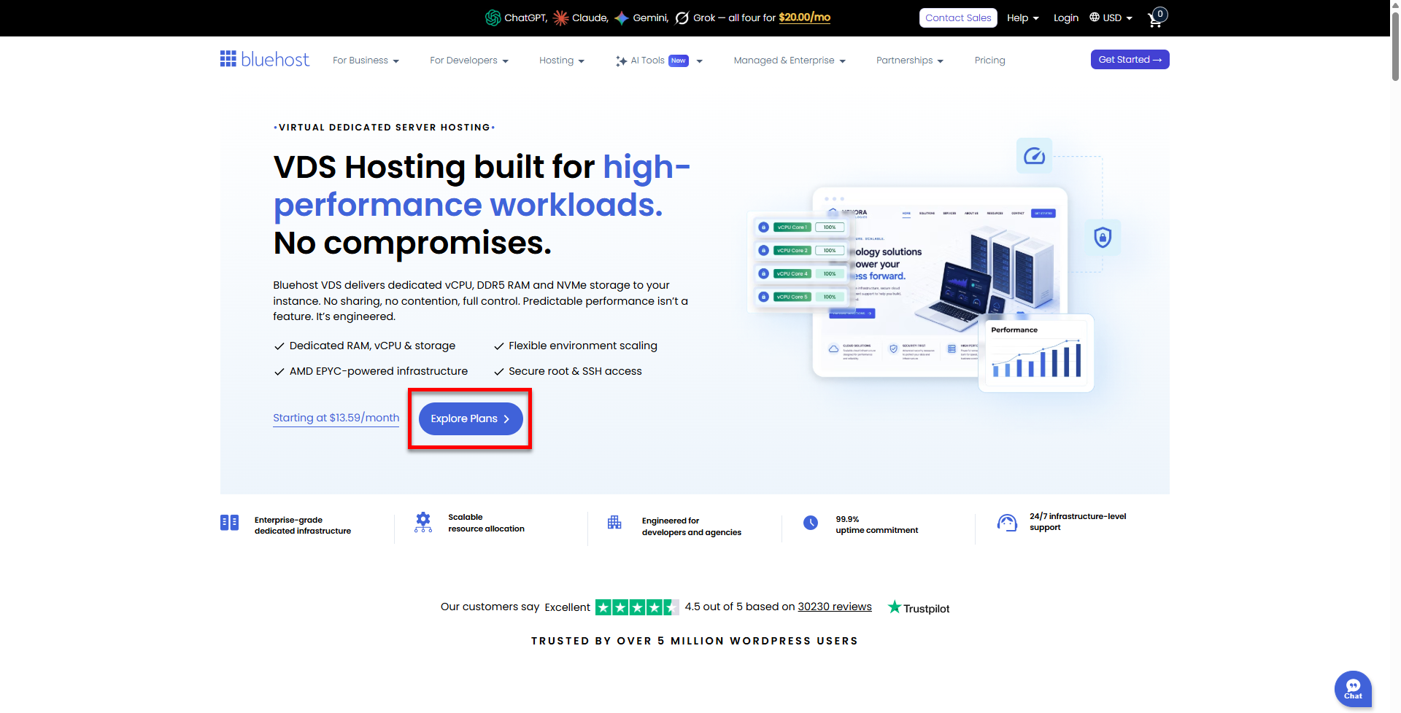
Task: Expand the Hosting menu
Action: pos(562,61)
